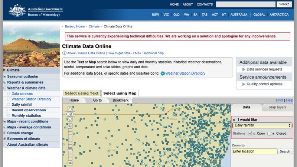The width and height of the screenshot is (297, 167).
Task: Switch to Select using Text tab
Action: pos(82,93)
